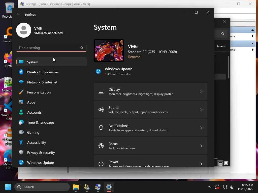Open Display settings row

151,91
